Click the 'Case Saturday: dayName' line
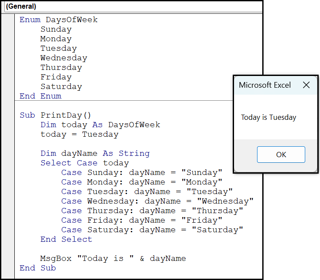The height and width of the screenshot is (280, 320). 152,230
